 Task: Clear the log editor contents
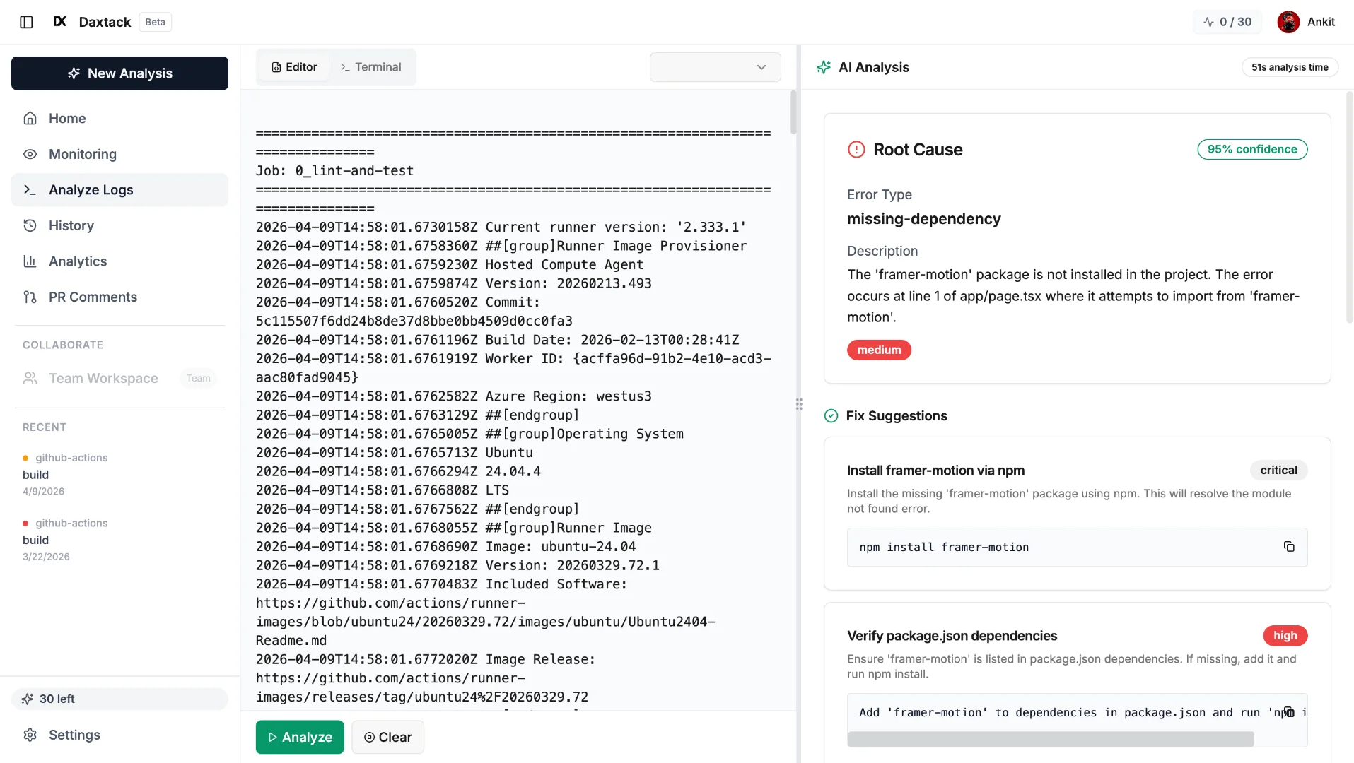pyautogui.click(x=387, y=737)
